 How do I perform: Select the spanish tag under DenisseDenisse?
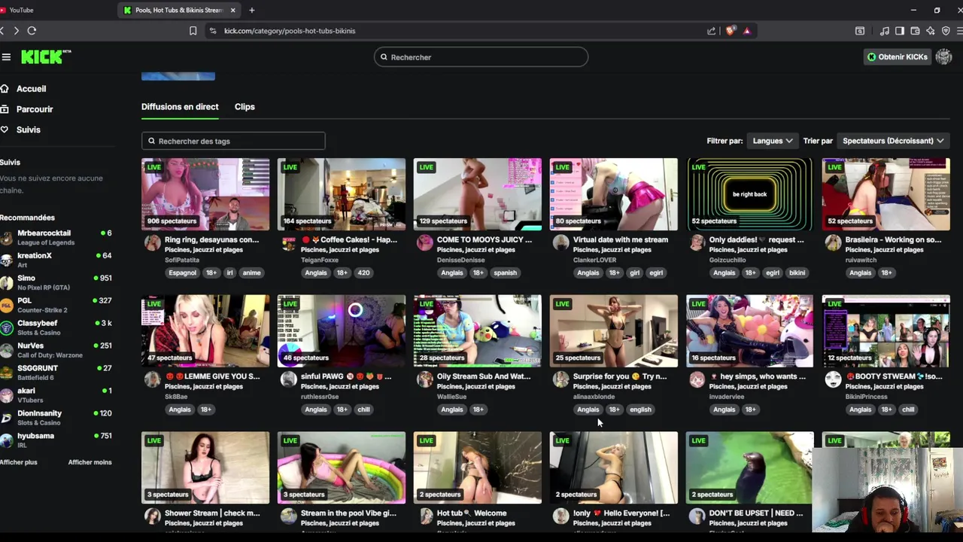pyautogui.click(x=505, y=273)
